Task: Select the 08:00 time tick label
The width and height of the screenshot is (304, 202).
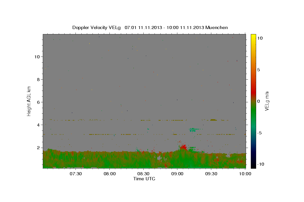Action: coord(110,174)
